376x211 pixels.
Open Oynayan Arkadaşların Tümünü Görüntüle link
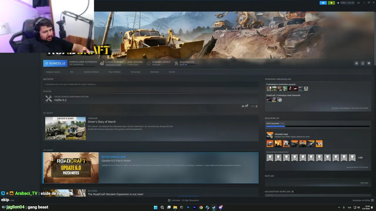pos(350,108)
